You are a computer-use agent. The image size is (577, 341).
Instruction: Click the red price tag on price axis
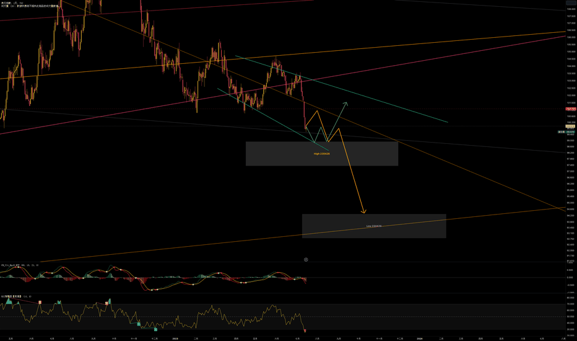pos(571,108)
